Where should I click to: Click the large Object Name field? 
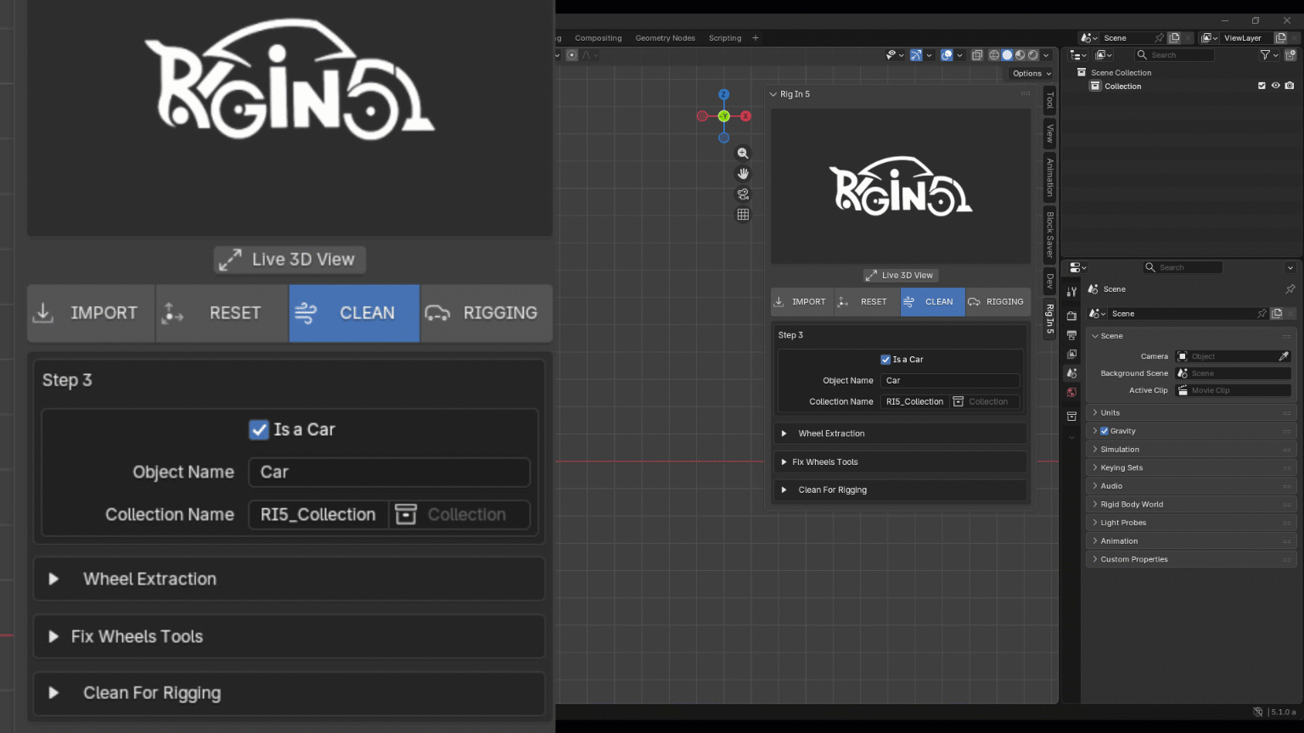pos(389,472)
